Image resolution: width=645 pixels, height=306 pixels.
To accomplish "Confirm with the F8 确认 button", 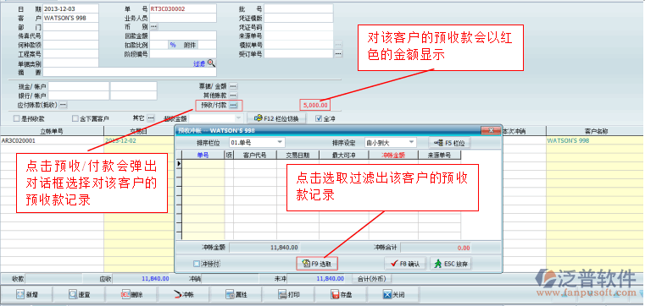I will pyautogui.click(x=406, y=264).
